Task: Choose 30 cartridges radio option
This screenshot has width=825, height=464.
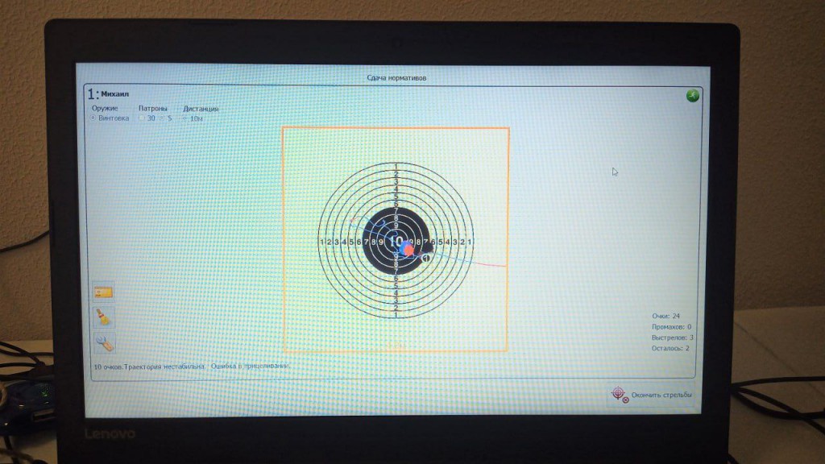Action: (141, 118)
